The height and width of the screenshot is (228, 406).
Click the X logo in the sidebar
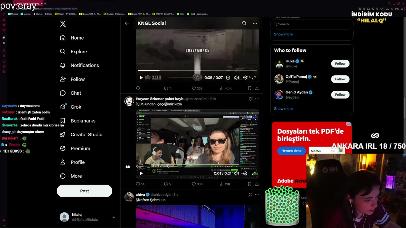63,24
